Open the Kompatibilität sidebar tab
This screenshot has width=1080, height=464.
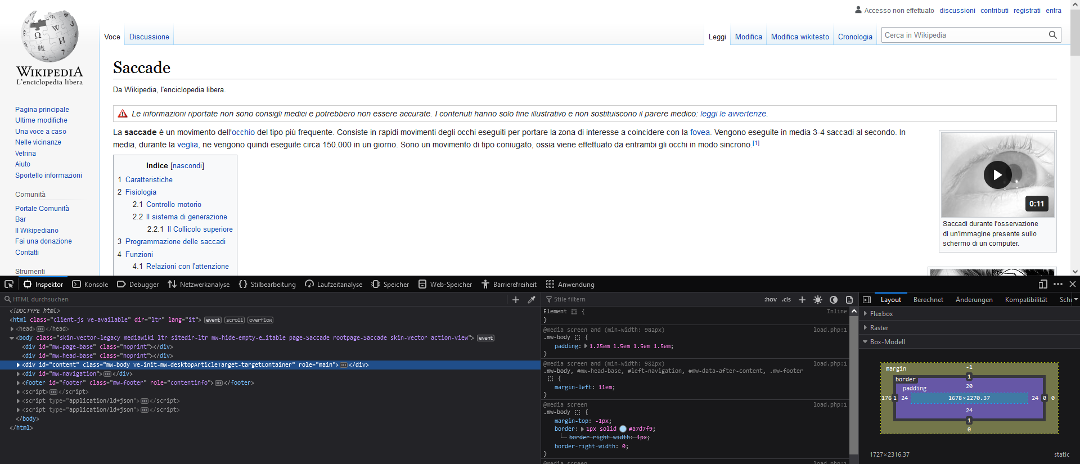[x=1026, y=300]
